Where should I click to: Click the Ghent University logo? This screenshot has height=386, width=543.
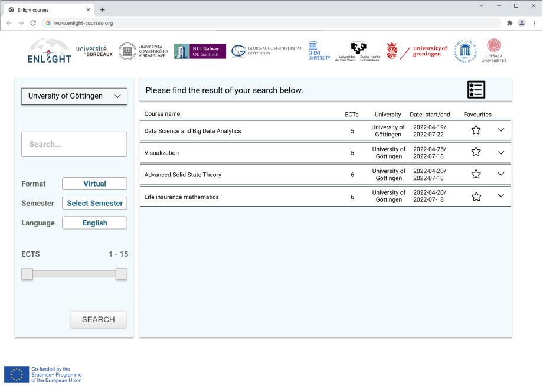pyautogui.click(x=319, y=51)
